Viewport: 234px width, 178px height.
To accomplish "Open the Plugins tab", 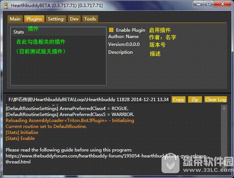I will tap(34, 19).
